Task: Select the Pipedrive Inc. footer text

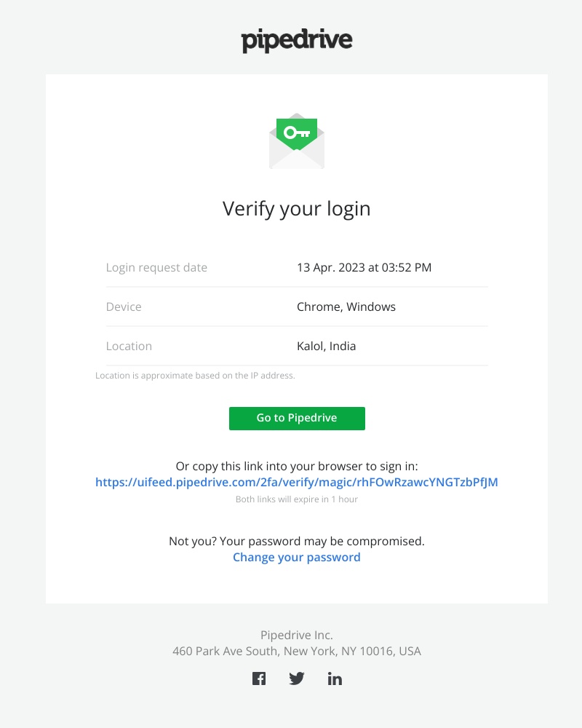Action: 296,635
